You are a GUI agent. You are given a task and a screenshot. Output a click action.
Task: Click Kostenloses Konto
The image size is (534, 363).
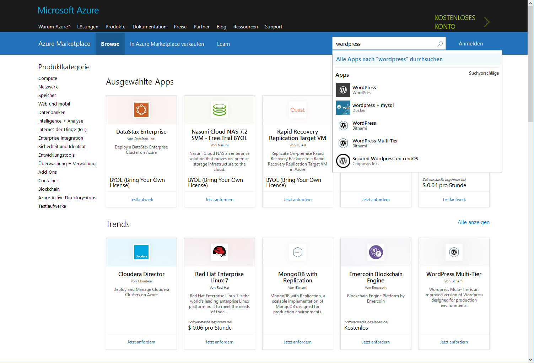[455, 22]
